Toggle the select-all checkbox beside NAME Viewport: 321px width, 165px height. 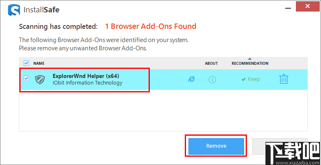[x=26, y=63]
